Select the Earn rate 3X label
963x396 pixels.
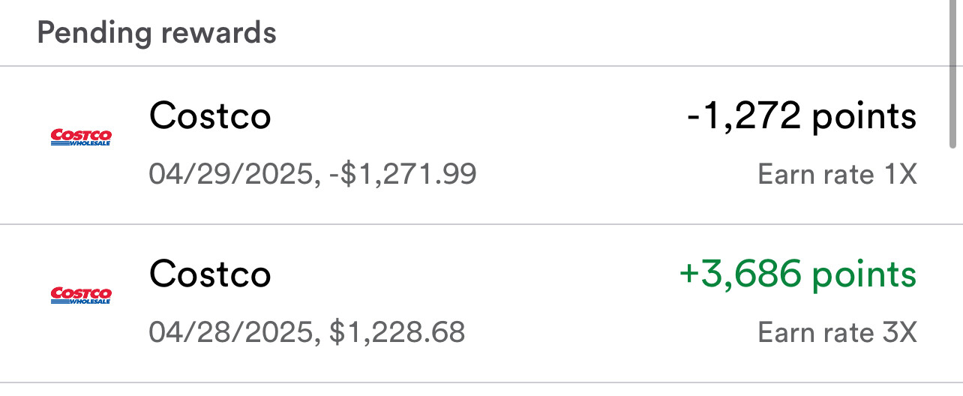[838, 332]
